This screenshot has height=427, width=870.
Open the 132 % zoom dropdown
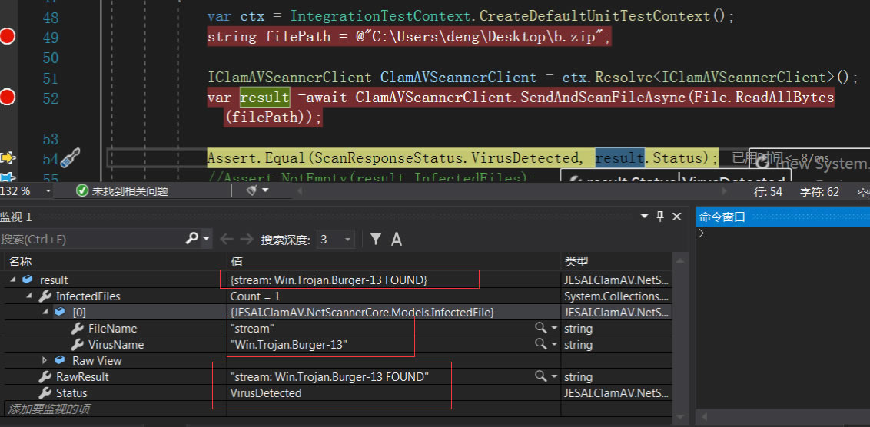(x=47, y=191)
